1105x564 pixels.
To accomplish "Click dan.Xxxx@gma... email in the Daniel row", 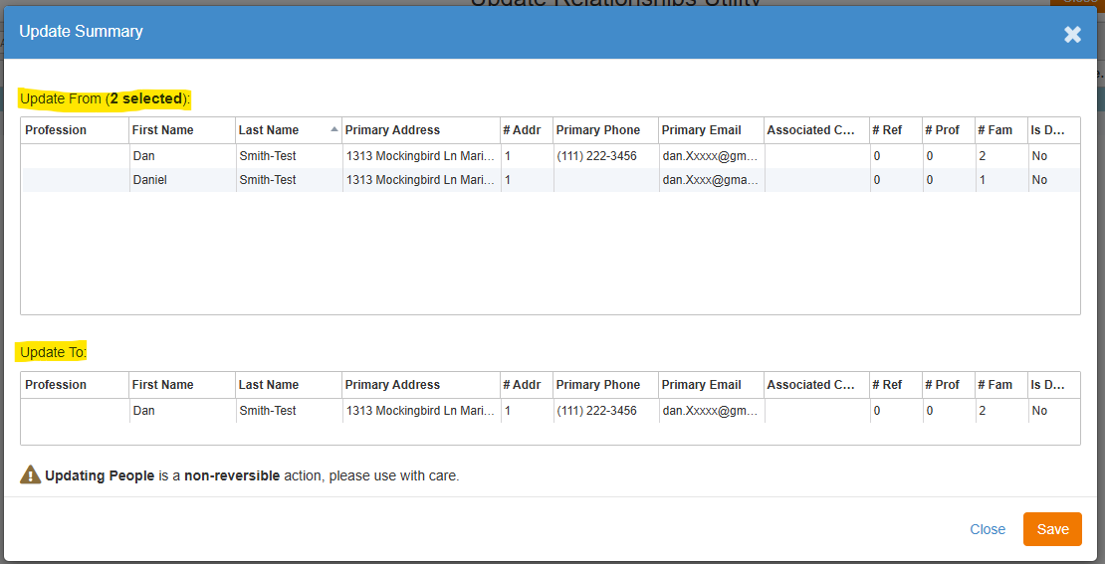I will click(x=711, y=180).
